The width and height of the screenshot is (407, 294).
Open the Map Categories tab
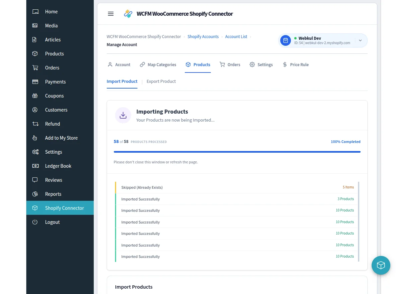tap(158, 64)
